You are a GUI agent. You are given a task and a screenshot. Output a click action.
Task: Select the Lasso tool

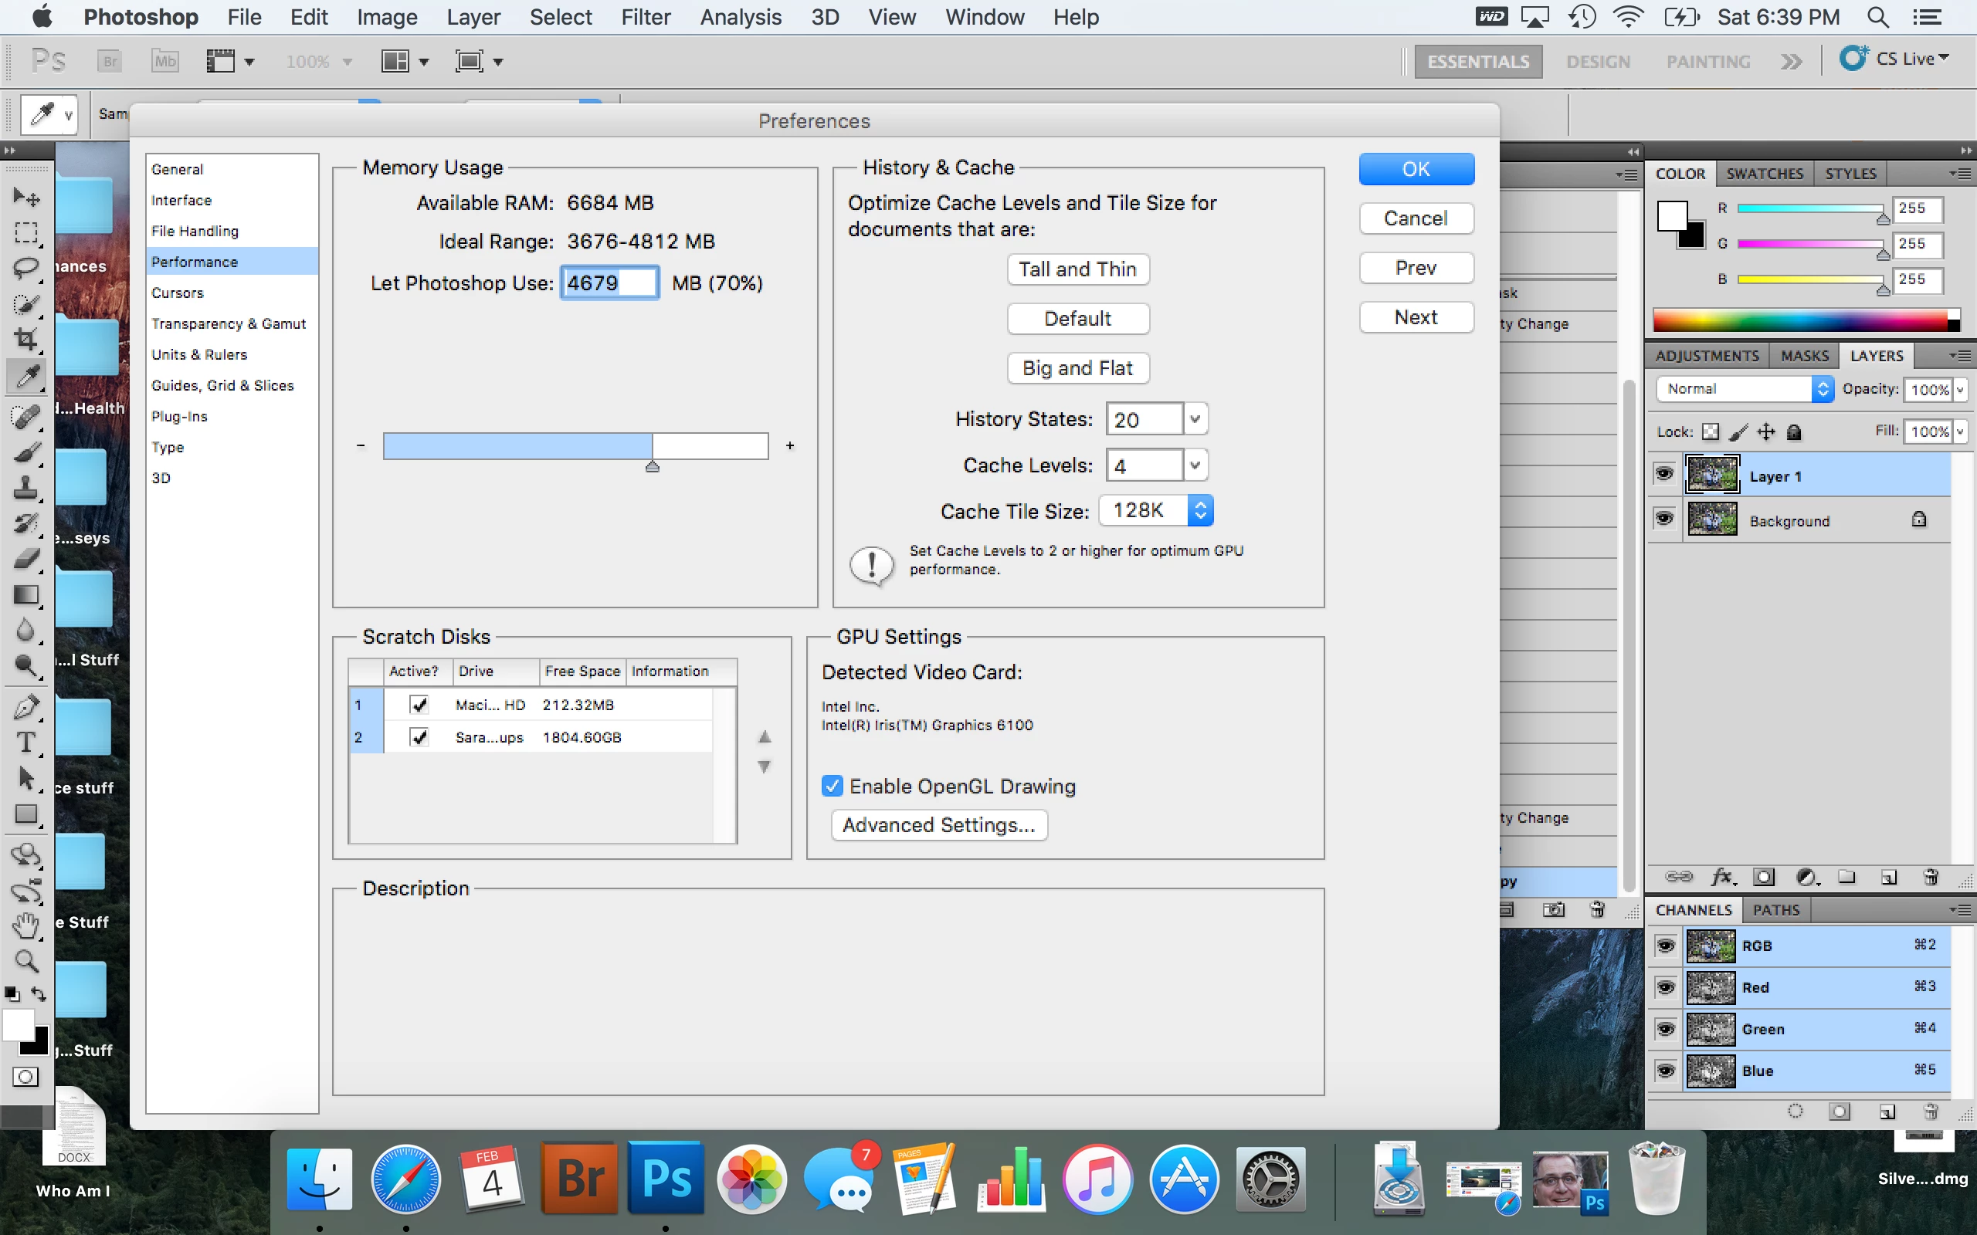pos(26,268)
